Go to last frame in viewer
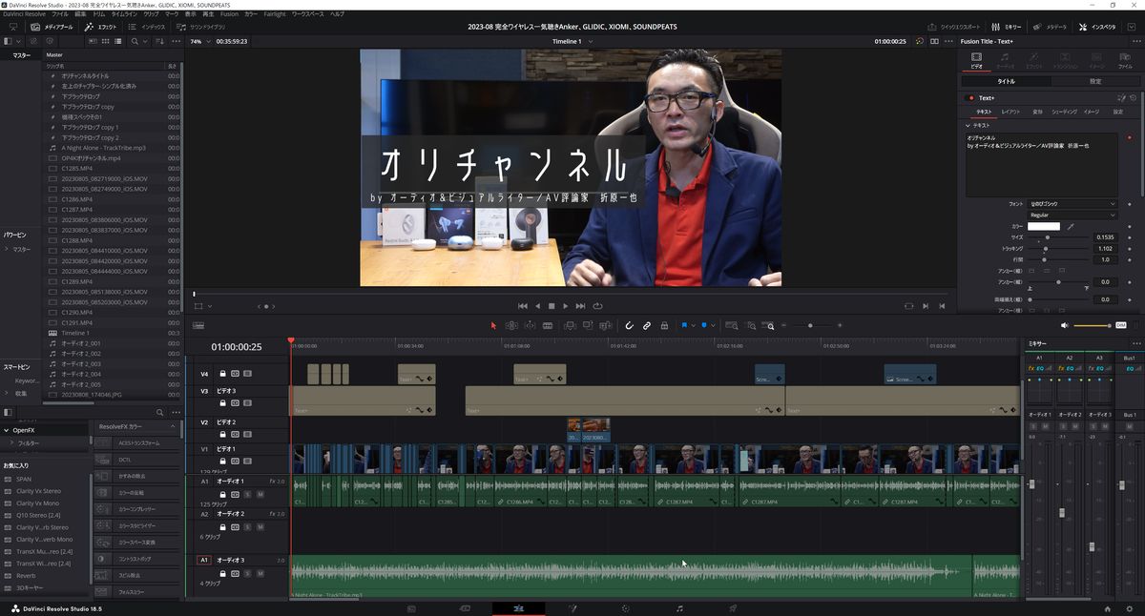This screenshot has height=616, width=1145. point(580,306)
